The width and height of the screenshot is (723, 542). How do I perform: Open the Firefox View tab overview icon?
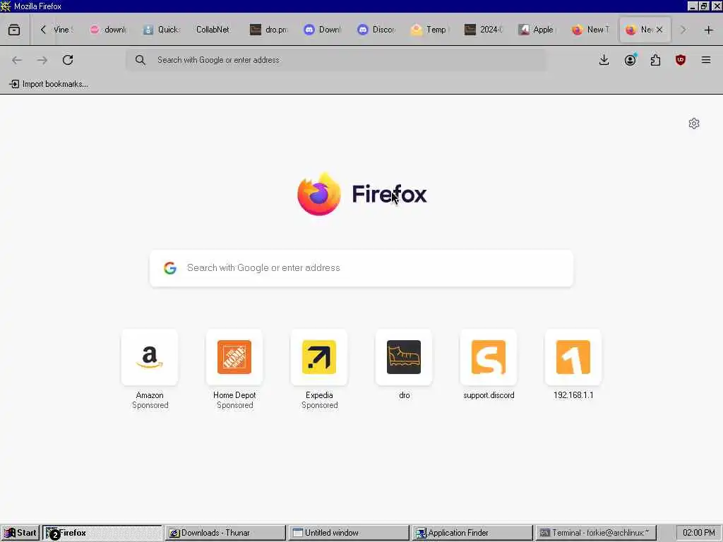click(14, 30)
